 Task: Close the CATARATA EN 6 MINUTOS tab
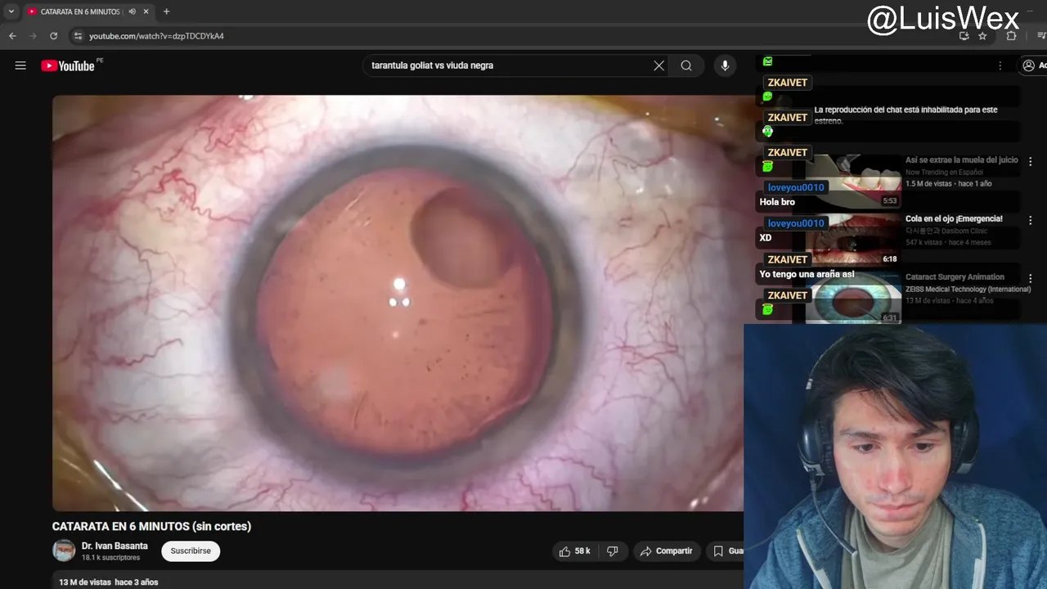146,11
